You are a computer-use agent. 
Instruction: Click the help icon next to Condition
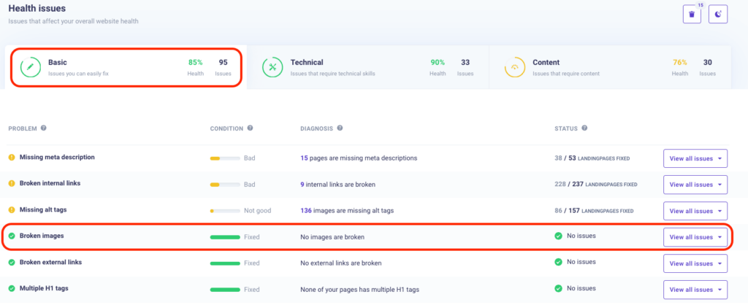(x=251, y=128)
